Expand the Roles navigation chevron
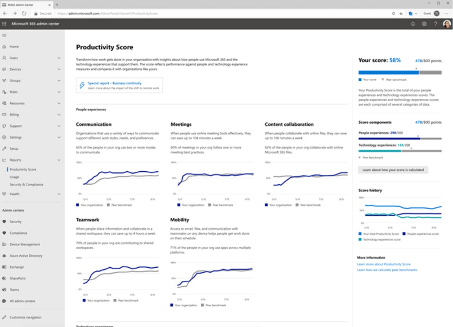Viewport: 453px width, 327px height. [59, 92]
